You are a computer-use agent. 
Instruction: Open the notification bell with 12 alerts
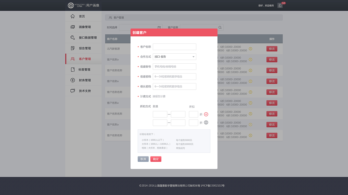tap(280, 5)
